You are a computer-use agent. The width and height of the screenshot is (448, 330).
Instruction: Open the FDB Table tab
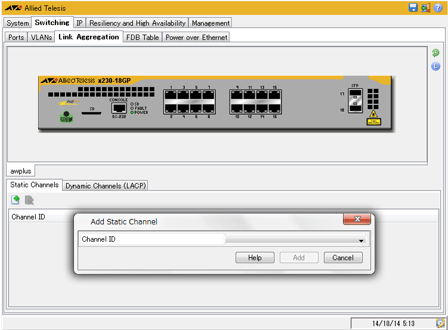point(143,38)
